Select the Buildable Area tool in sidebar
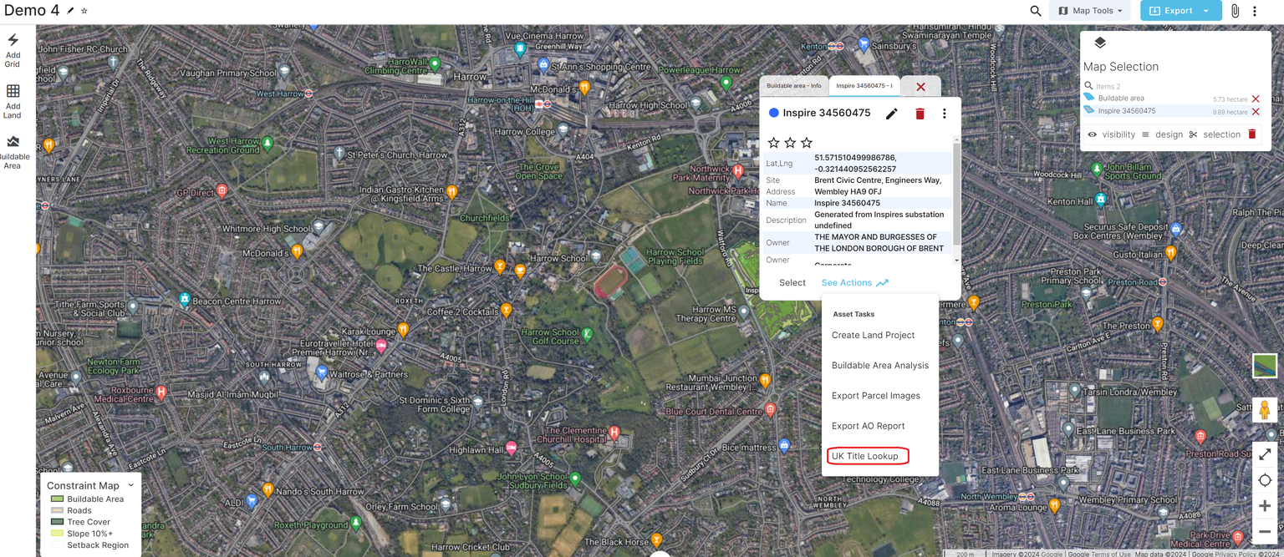The width and height of the screenshot is (1284, 557). point(13,153)
